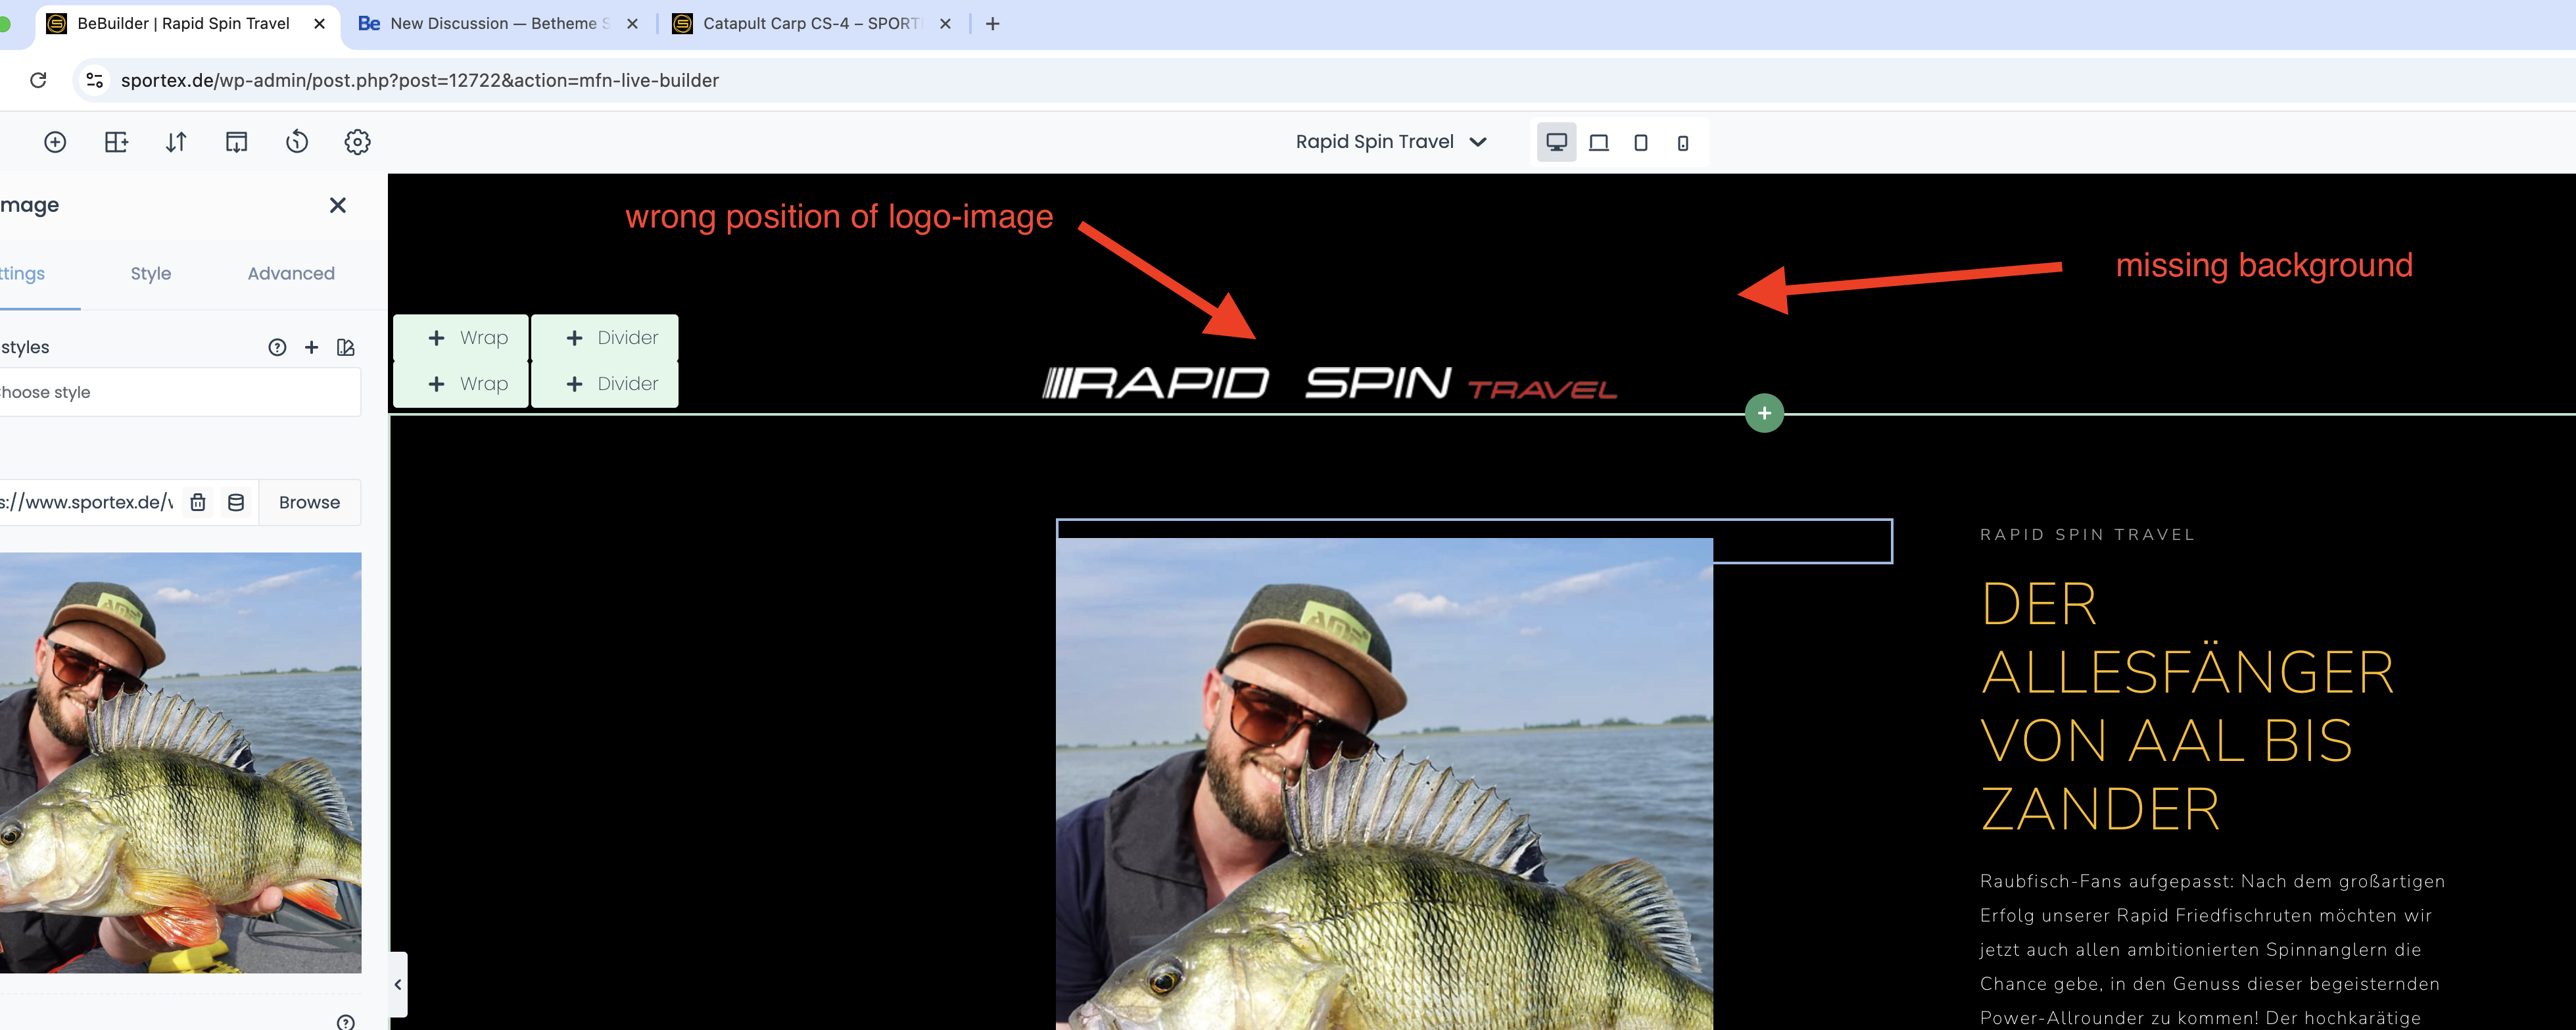Switch to the Advanced tab
Viewport: 2576px width, 1030px height.
point(291,273)
